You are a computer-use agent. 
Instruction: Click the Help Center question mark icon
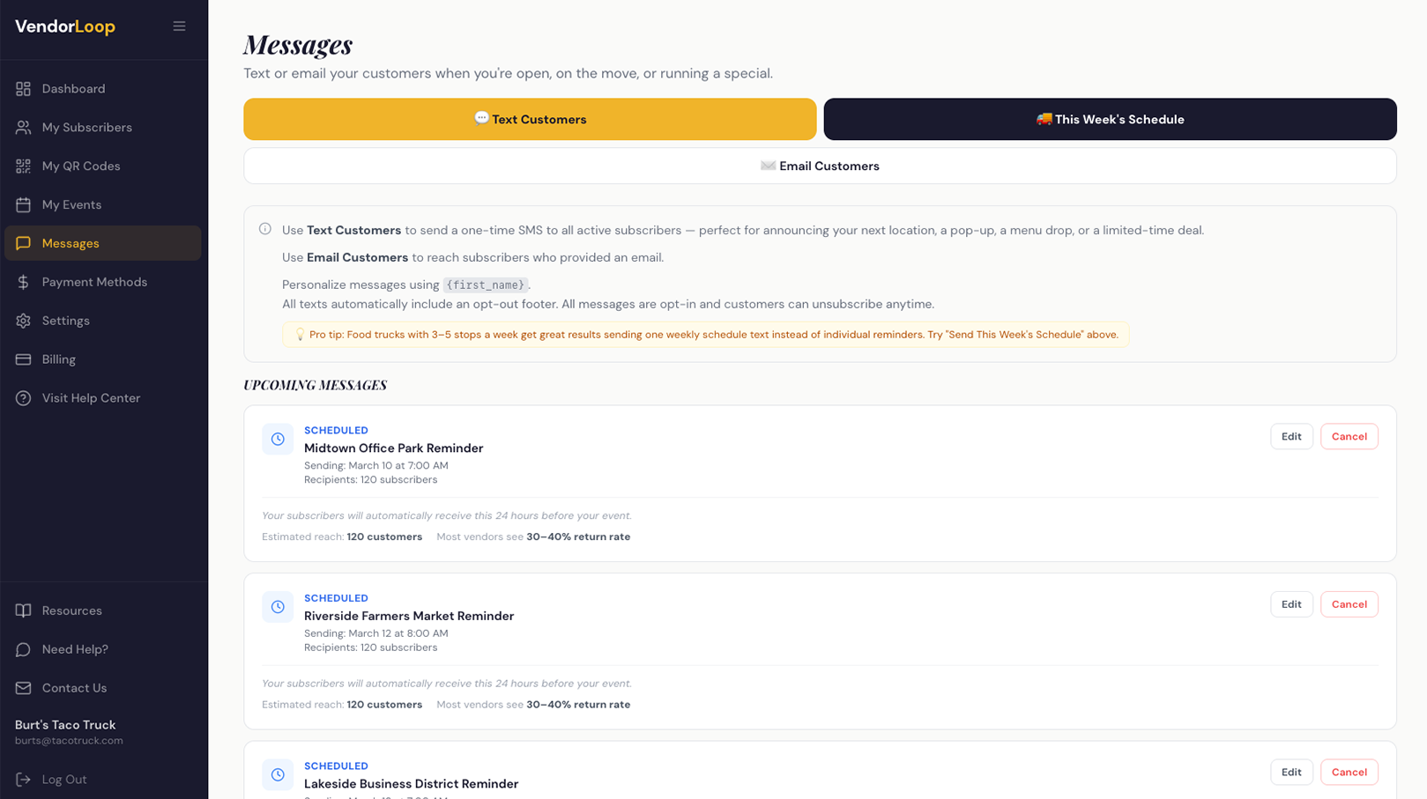coord(24,398)
